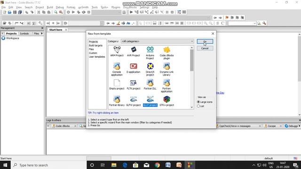The width and height of the screenshot is (301, 169).
Task: Click the Save toolbar icon
Action: point(15,12)
